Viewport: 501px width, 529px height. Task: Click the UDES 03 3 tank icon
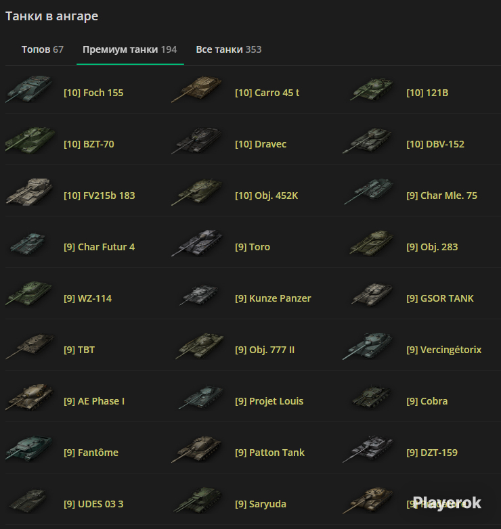coord(28,501)
